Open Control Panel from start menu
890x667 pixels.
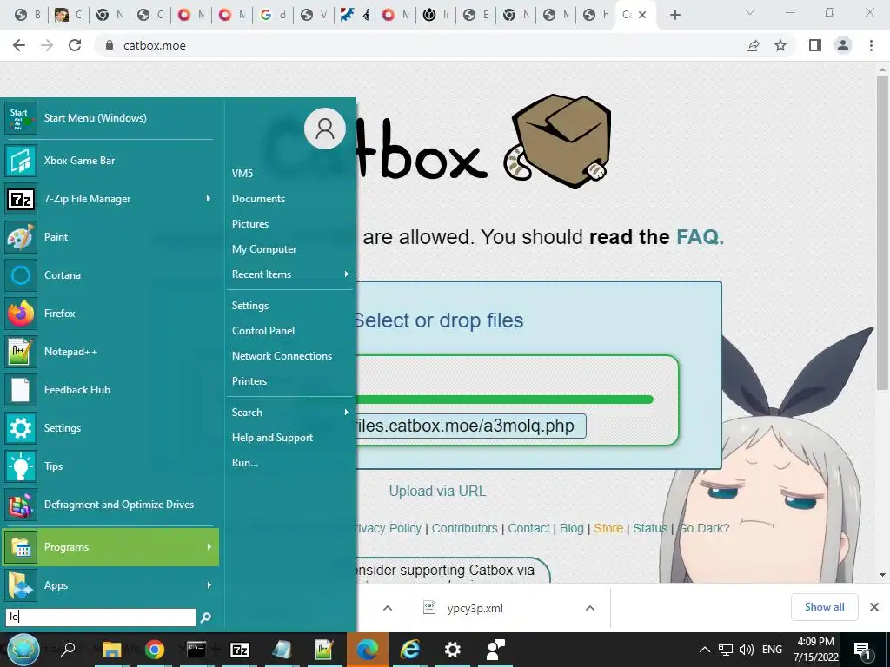pos(262,331)
